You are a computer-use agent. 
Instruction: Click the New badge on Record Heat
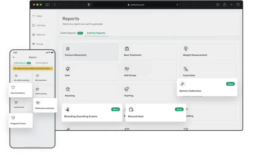179,109
